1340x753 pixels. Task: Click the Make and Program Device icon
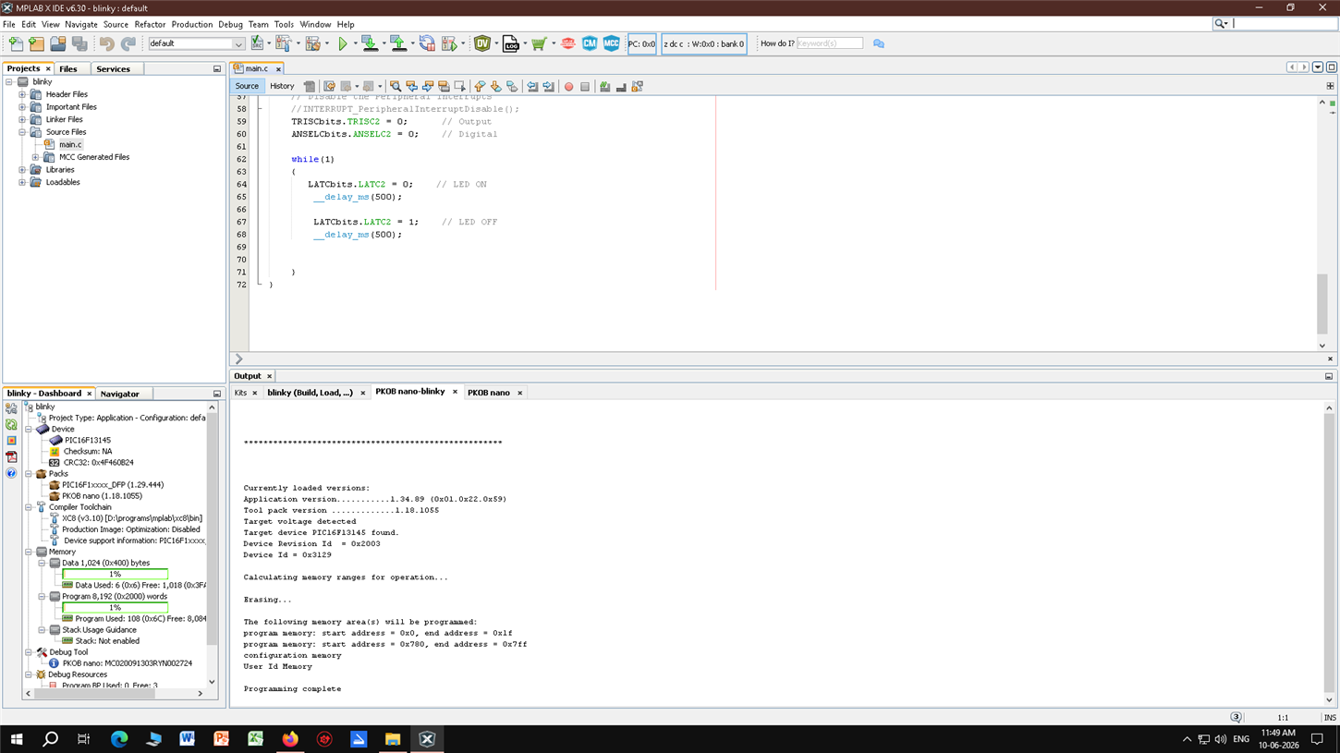coord(370,43)
